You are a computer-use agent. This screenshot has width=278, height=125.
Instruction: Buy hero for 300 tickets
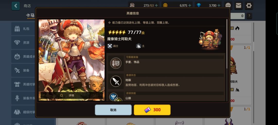[x=152, y=110]
